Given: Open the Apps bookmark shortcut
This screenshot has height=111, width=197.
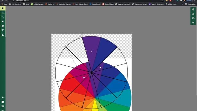Looking at the screenshot, I should tap(4, 4).
